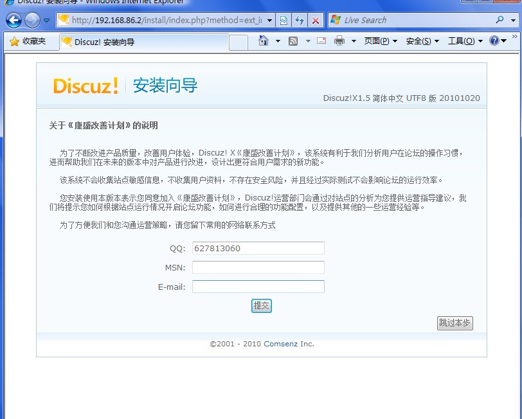Click the Print icon
This screenshot has height=419, width=522.
pos(339,40)
